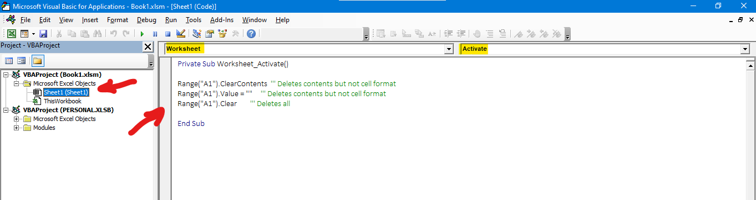Expand PERSONAL.XLSB Microsoft Excel Objects folder

(17, 119)
